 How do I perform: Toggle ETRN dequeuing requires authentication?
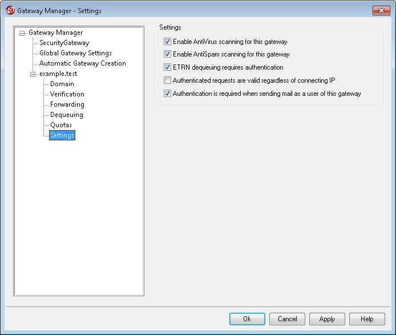click(x=168, y=67)
